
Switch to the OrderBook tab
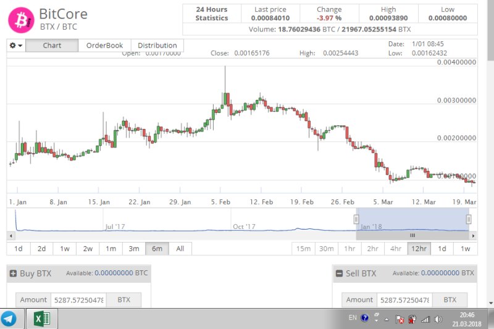(x=104, y=46)
